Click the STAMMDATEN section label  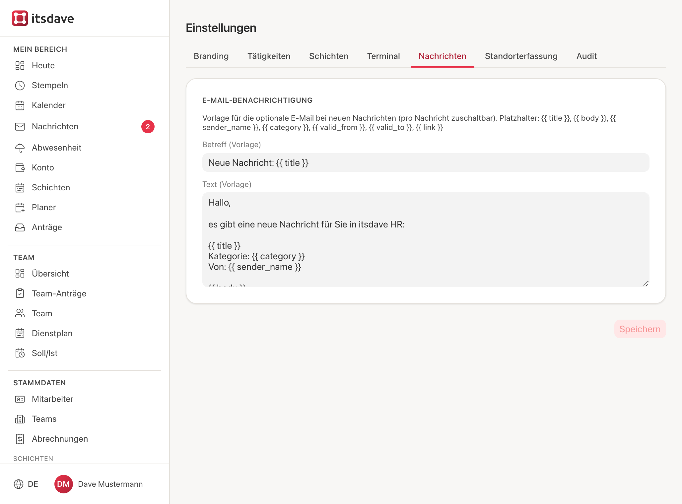[x=39, y=383]
